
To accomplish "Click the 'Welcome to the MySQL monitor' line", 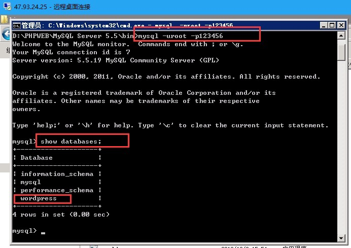I will click(x=128, y=44).
